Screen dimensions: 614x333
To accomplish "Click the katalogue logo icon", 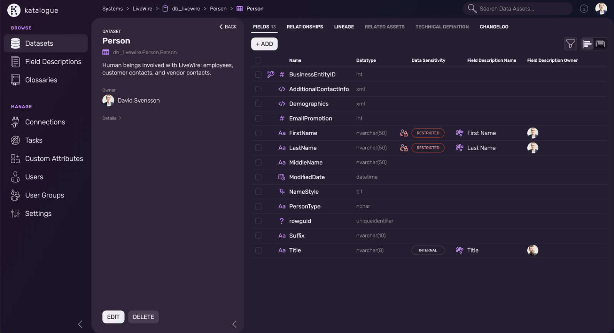I will point(14,10).
